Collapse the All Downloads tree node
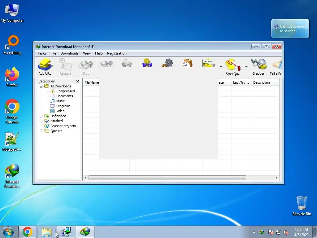The width and height of the screenshot is (317, 238). (41, 86)
